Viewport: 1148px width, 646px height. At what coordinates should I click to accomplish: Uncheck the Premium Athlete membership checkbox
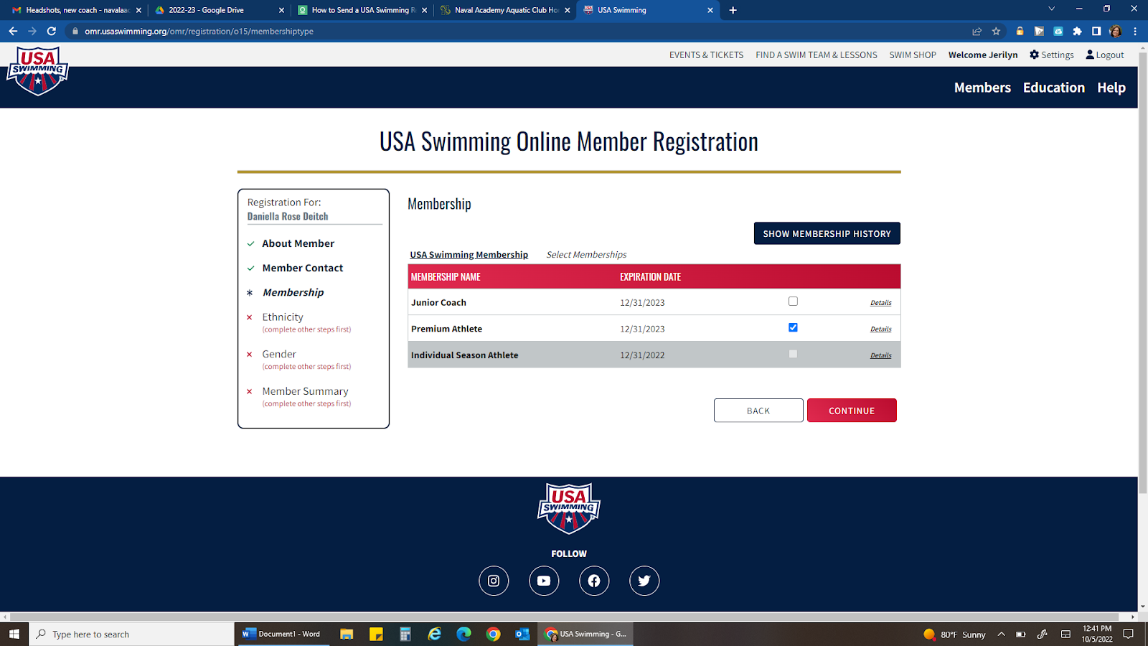pos(793,327)
